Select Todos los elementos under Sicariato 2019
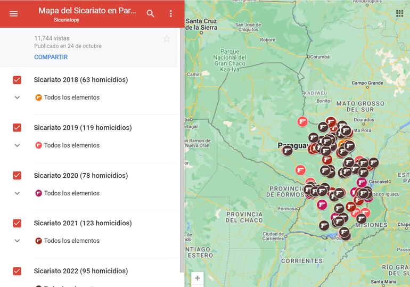The image size is (410, 287). point(71,145)
